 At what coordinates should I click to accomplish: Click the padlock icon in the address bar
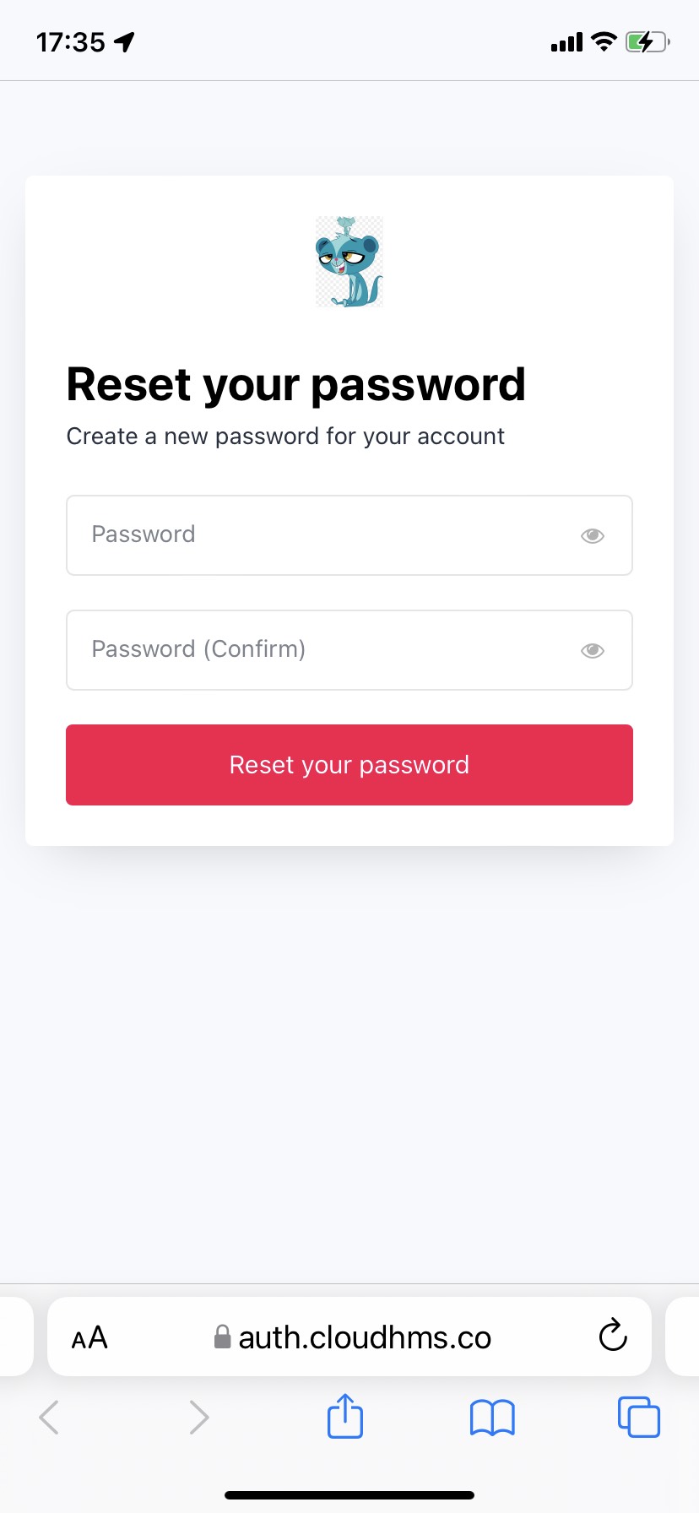[x=223, y=1337]
